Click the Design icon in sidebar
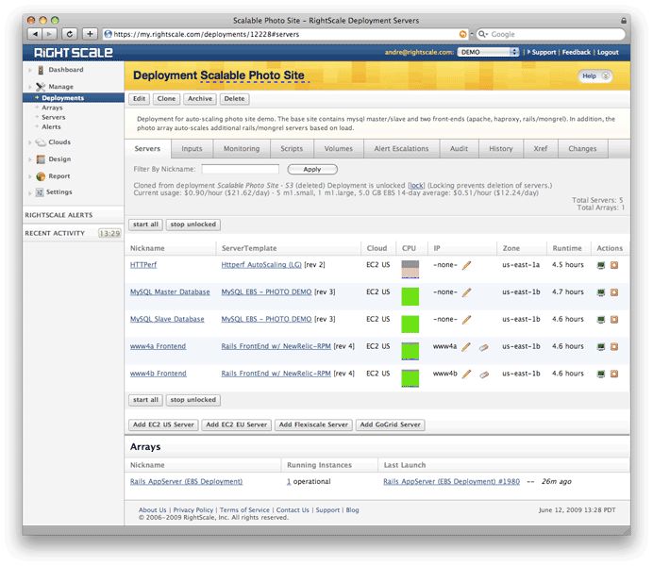653x566 pixels. coord(41,159)
